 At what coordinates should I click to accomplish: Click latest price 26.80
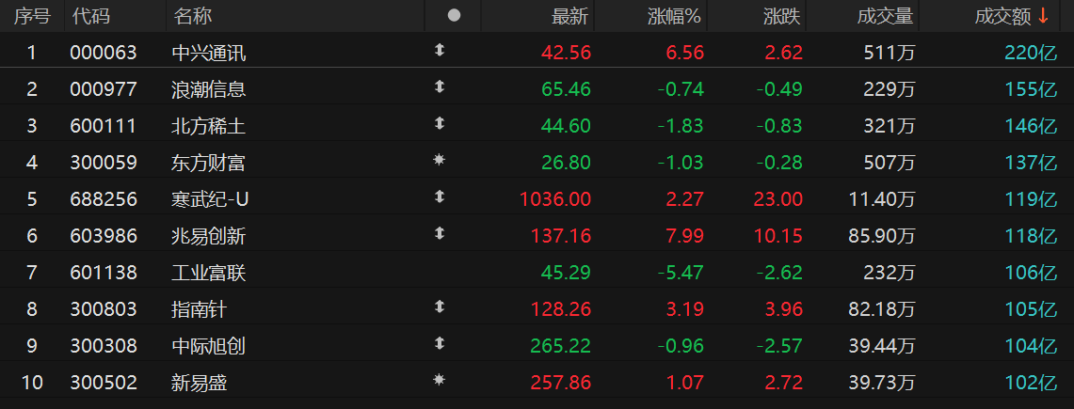click(x=566, y=163)
